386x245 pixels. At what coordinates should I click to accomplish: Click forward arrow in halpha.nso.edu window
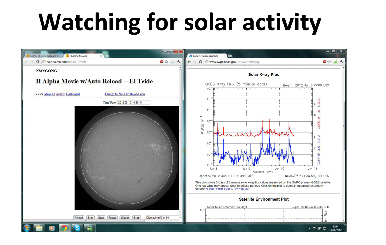[x=32, y=62]
